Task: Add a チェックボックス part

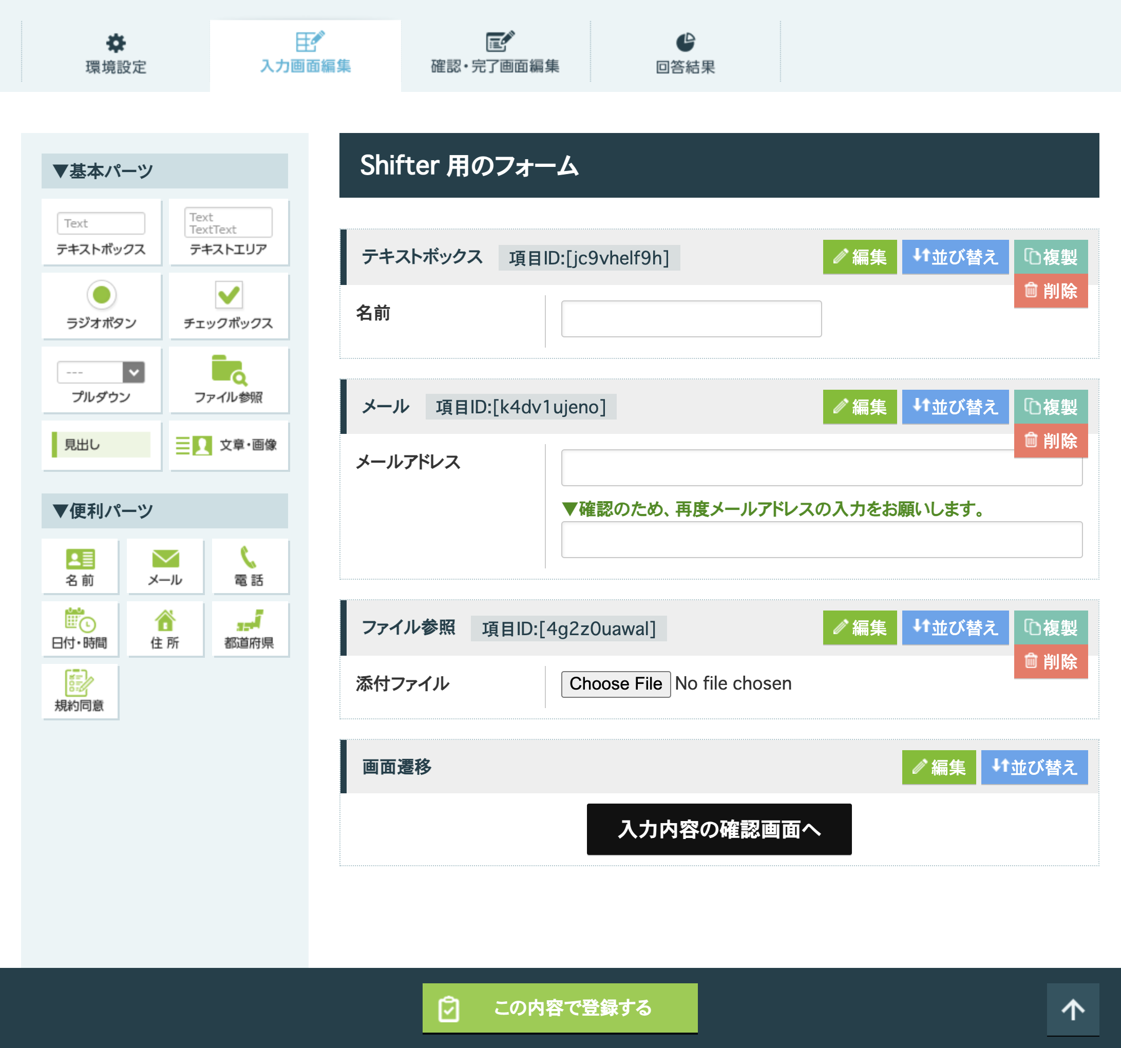Action: (229, 306)
